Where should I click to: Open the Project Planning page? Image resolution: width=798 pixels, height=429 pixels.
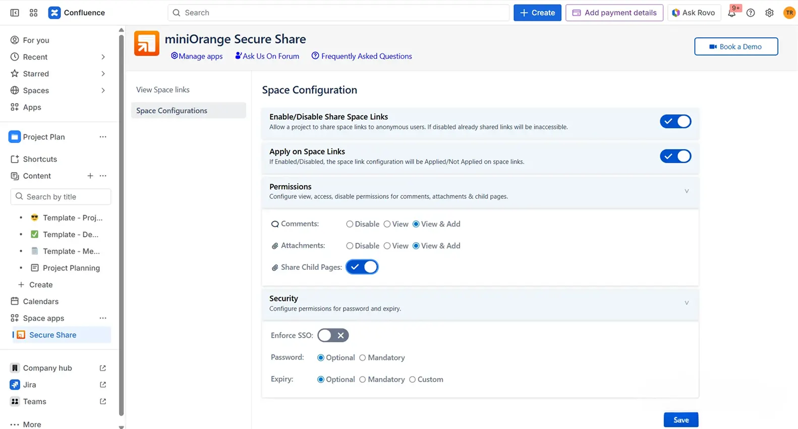(71, 268)
